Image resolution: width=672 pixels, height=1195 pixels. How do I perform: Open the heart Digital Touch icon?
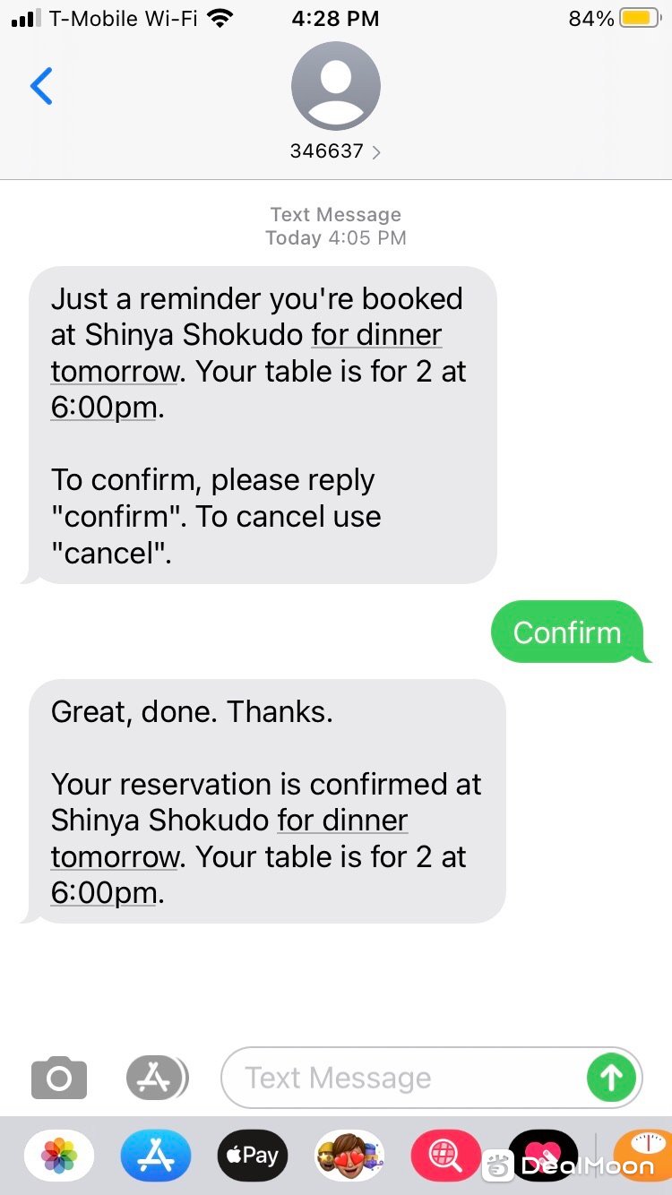[543, 1156]
